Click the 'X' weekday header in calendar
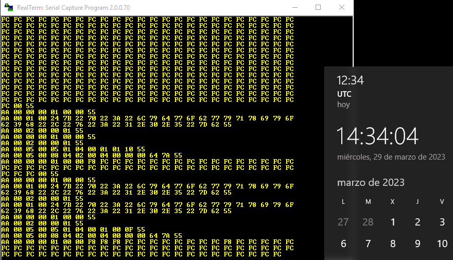The height and width of the screenshot is (260, 453). coord(393,202)
